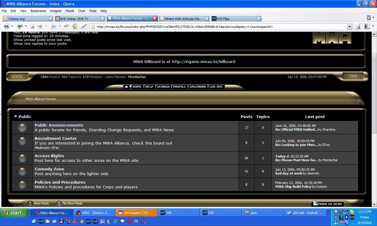Close the OGame.org tab

point(50,19)
